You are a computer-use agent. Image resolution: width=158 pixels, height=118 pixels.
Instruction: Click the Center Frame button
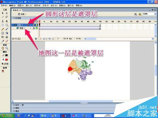point(40,39)
